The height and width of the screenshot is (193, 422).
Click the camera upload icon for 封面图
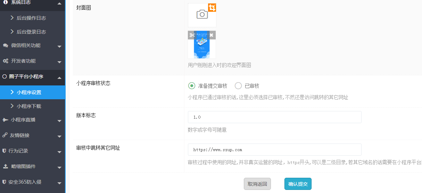[202, 15]
